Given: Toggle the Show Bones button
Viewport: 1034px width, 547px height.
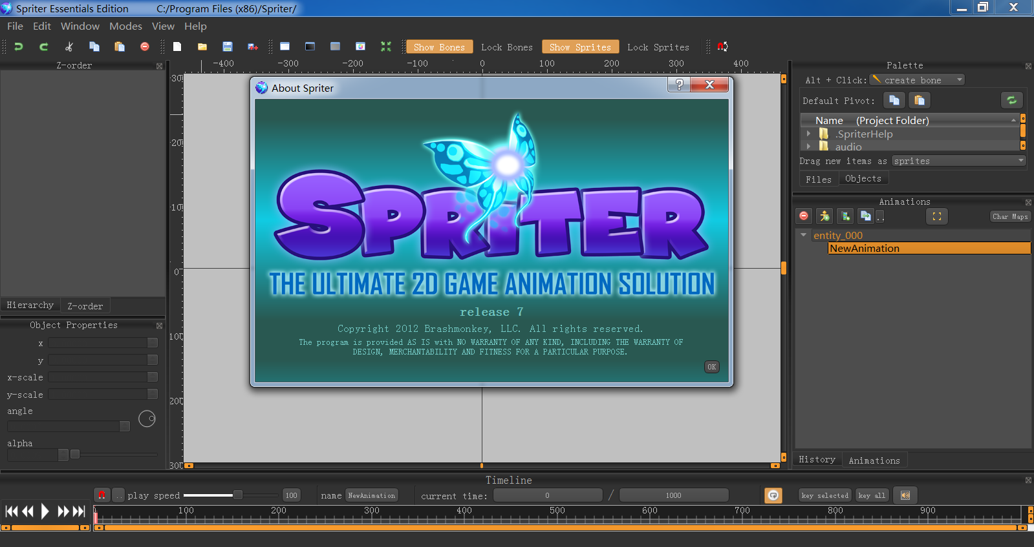Looking at the screenshot, I should point(439,47).
